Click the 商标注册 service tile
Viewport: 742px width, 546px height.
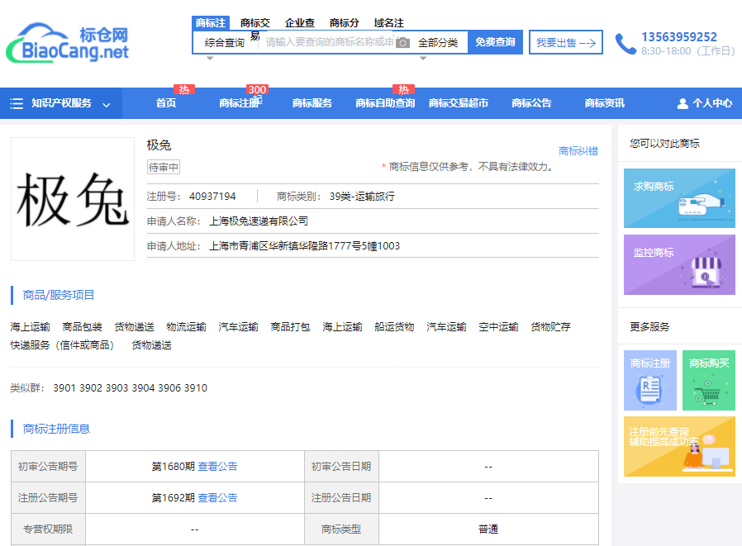click(x=649, y=380)
